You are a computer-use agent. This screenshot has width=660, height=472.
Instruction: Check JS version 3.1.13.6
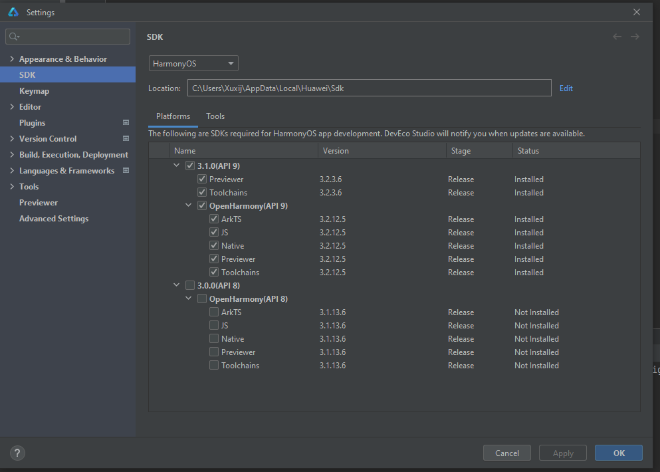[x=214, y=326]
